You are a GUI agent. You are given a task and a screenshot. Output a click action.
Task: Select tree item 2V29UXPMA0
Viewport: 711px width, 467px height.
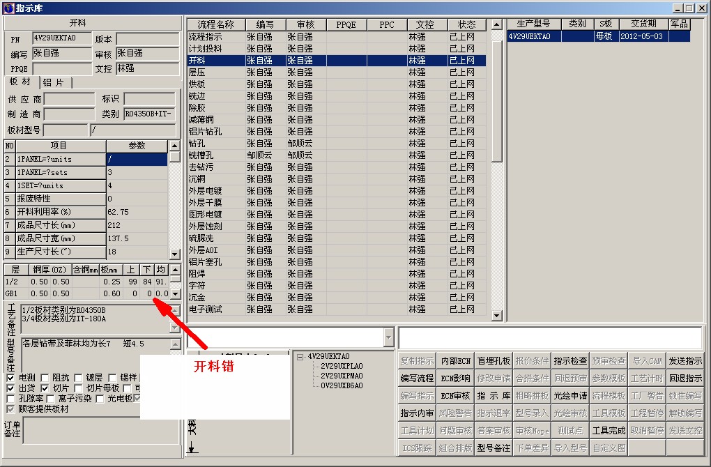(342, 376)
